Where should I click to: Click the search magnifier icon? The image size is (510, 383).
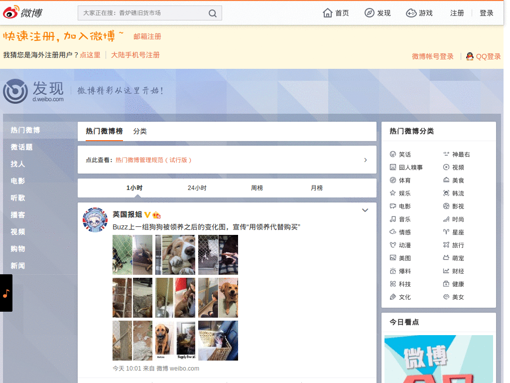point(212,13)
